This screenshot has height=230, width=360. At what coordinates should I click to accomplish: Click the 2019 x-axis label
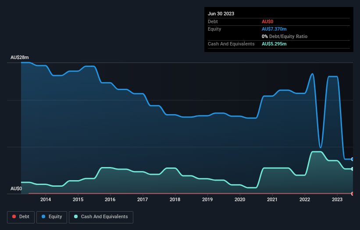[x=207, y=199]
